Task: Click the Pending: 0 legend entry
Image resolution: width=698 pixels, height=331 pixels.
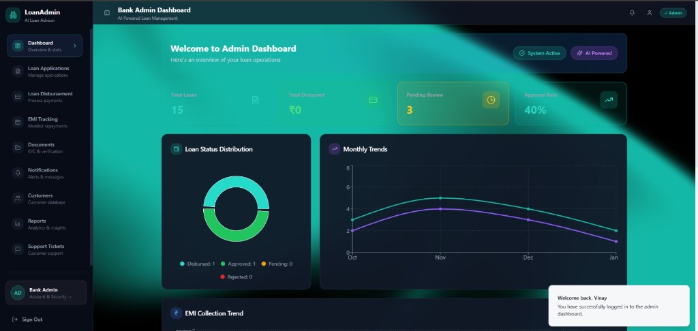Action: click(277, 264)
